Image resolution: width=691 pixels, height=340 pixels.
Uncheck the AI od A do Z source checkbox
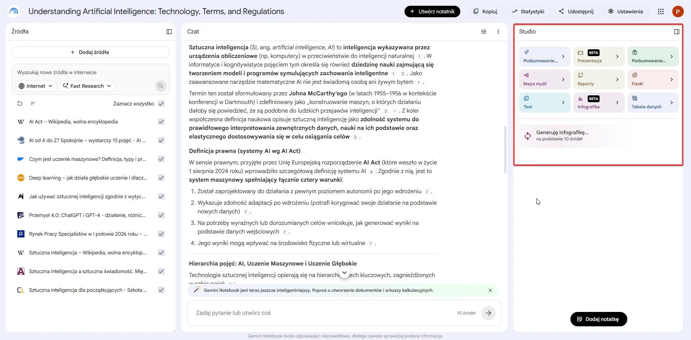pyautogui.click(x=161, y=140)
